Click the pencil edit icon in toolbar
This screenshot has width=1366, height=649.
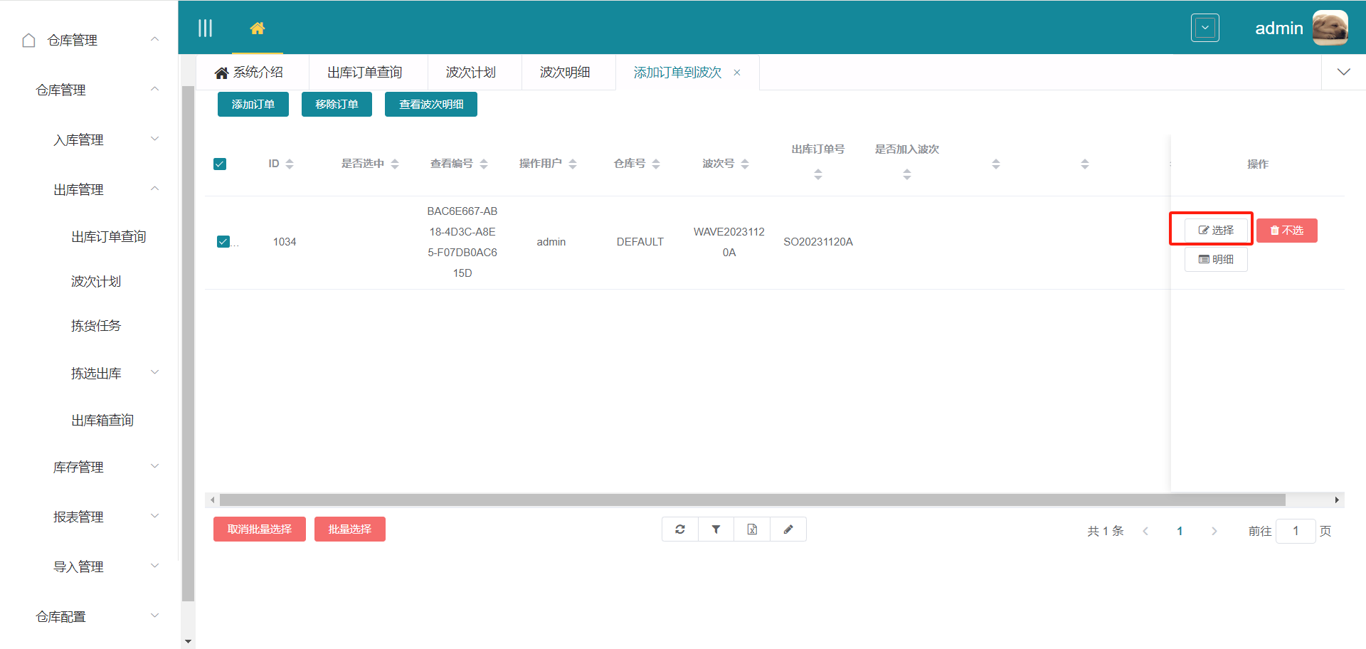pyautogui.click(x=788, y=529)
